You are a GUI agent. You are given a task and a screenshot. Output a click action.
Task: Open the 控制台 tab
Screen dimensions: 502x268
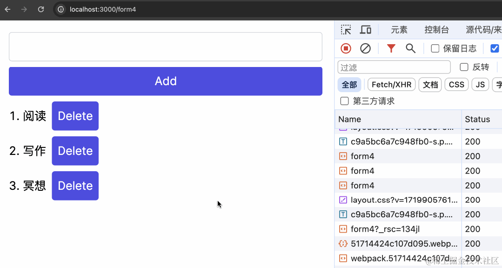(x=436, y=30)
